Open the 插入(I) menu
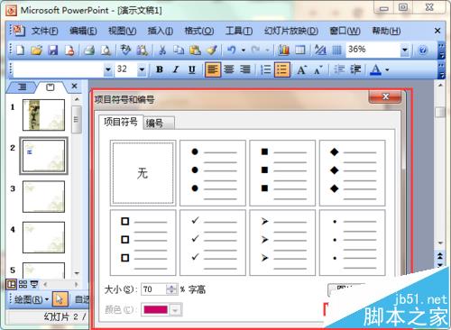 (161, 31)
